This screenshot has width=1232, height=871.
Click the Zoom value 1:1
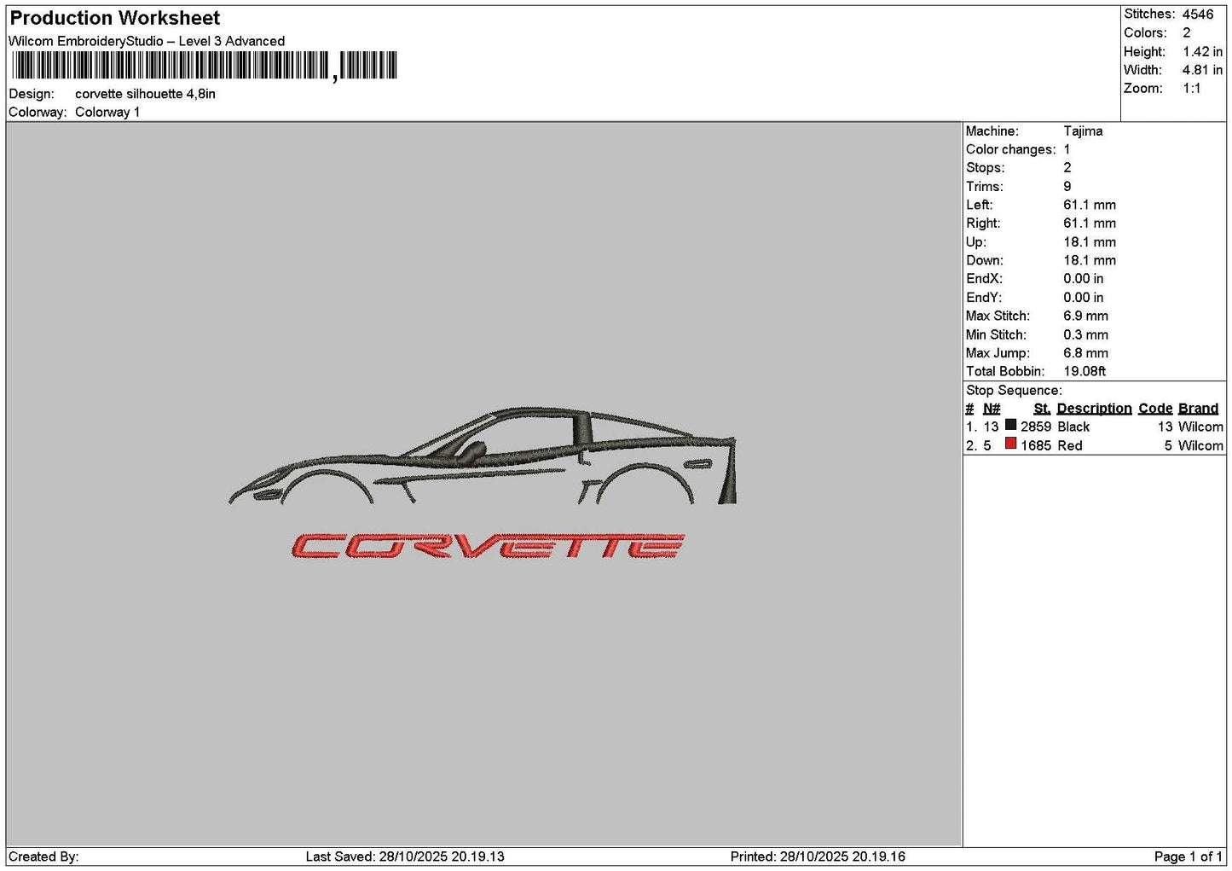point(1191,89)
